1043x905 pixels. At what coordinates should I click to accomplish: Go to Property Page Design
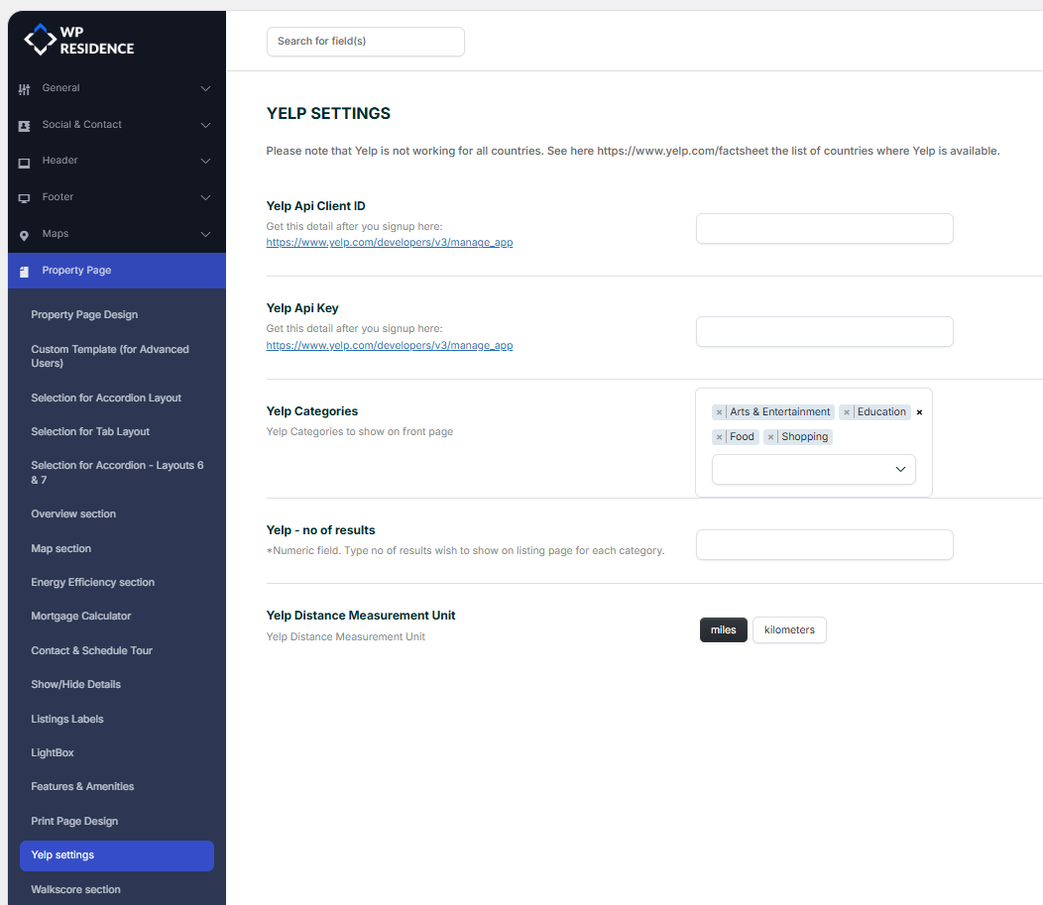tap(84, 314)
